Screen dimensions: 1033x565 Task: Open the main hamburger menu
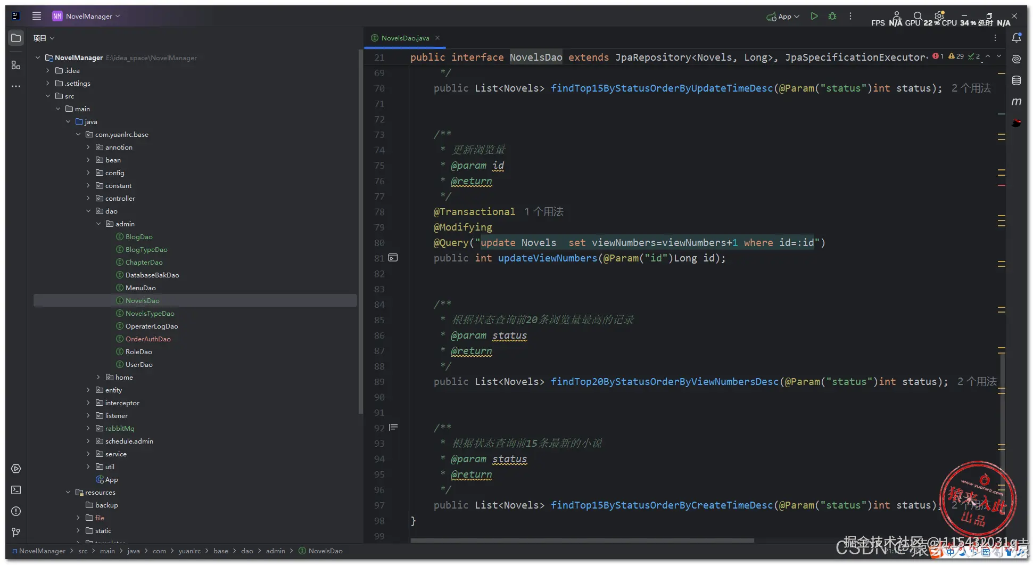[x=37, y=16]
